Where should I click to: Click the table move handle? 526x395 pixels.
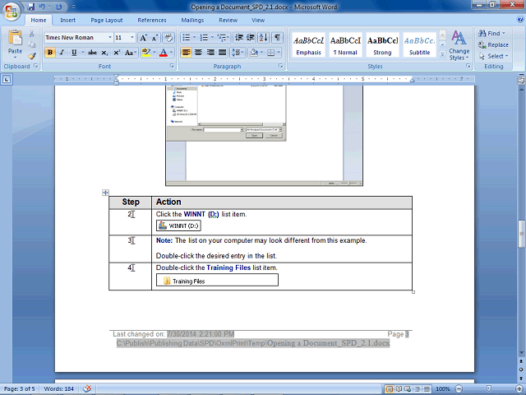pos(105,193)
